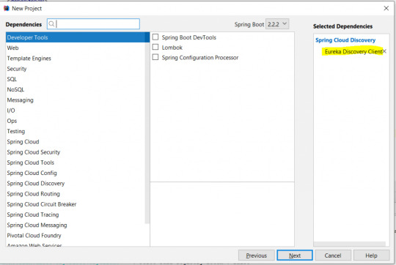Image resolution: width=396 pixels, height=265 pixels.
Task: Click the Previous button
Action: (257, 255)
